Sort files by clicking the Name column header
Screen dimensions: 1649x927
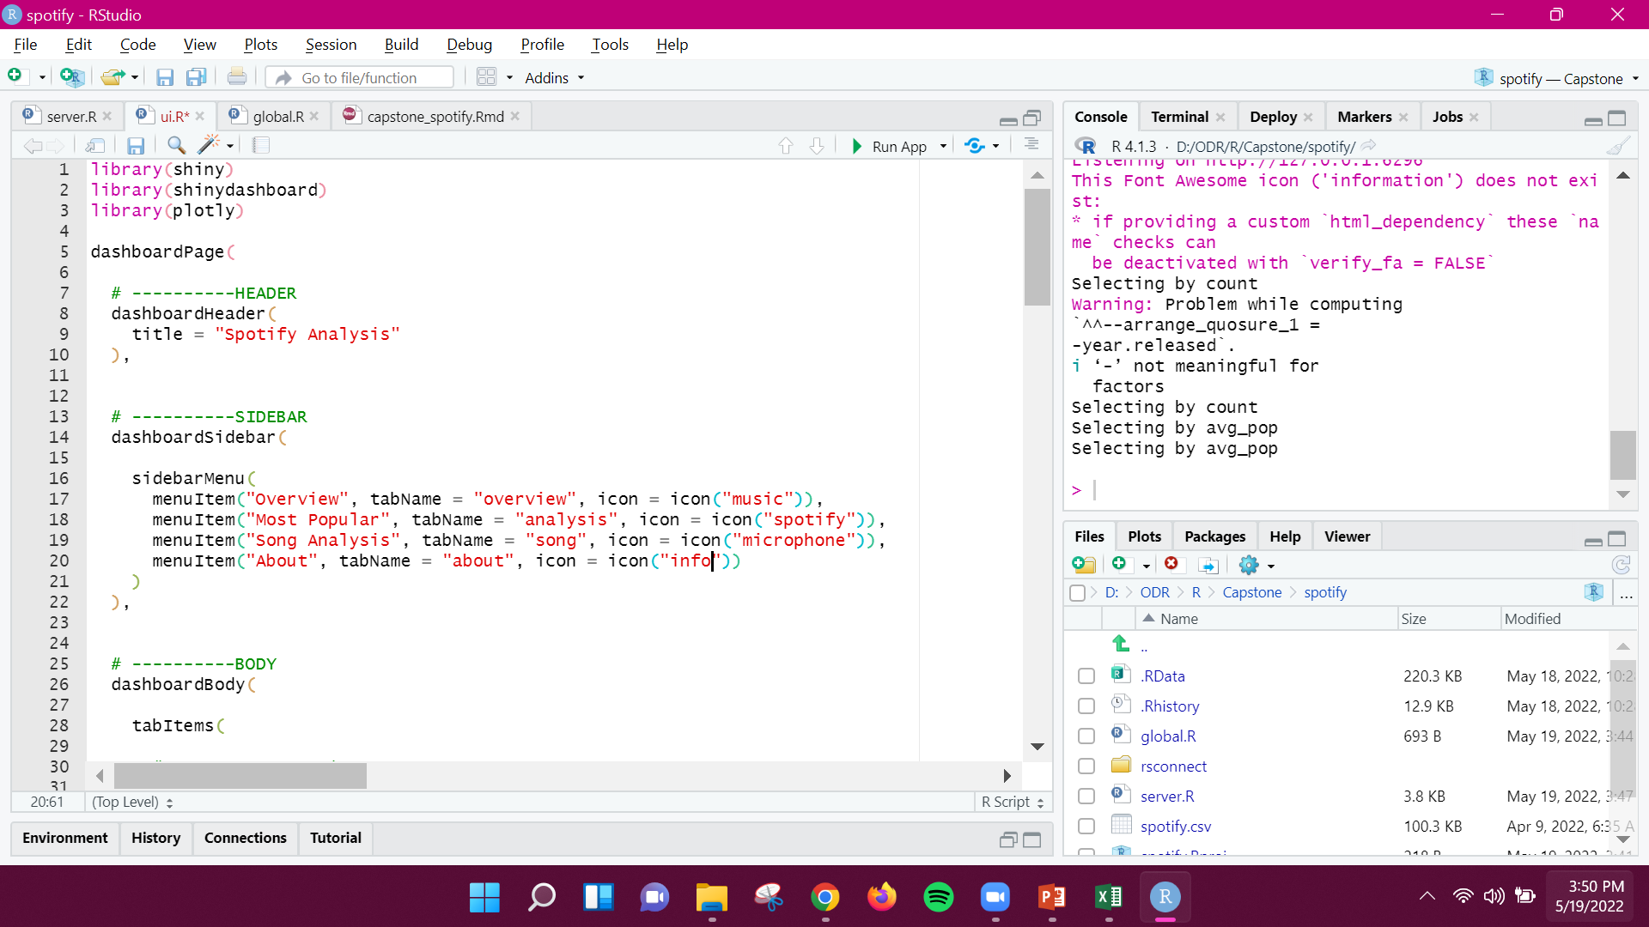1179,618
